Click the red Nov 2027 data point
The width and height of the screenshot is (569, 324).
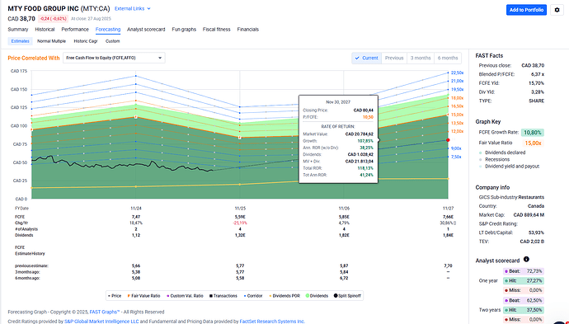click(448, 140)
